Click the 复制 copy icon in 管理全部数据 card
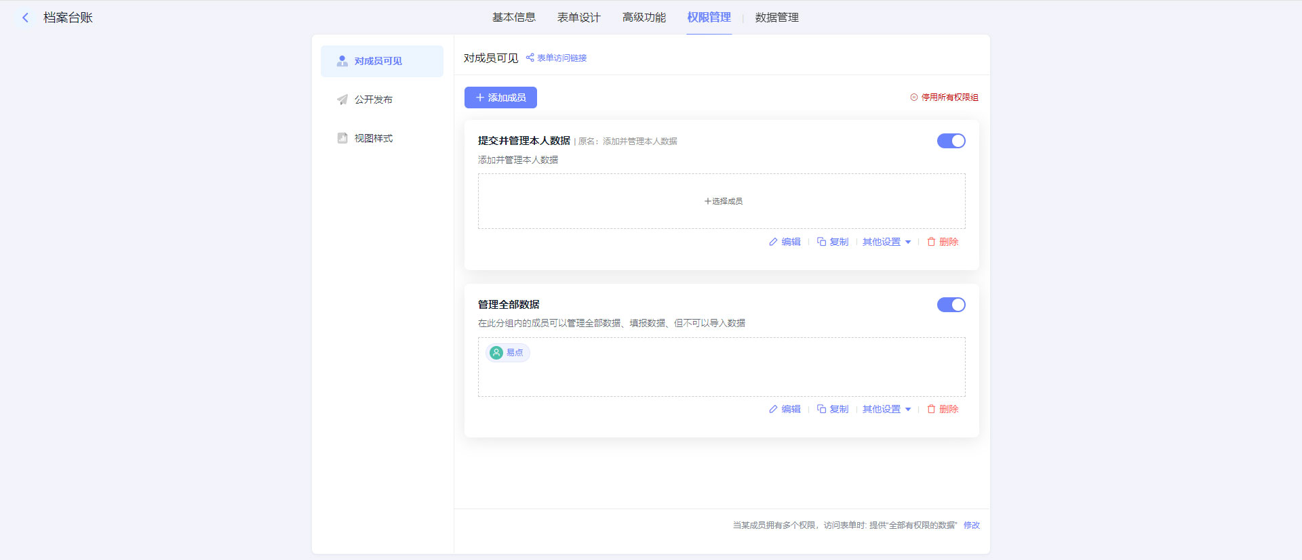The image size is (1302, 560). pyautogui.click(x=821, y=409)
